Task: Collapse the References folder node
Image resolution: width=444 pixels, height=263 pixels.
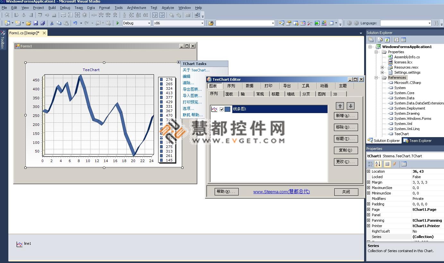Action: [x=376, y=78]
